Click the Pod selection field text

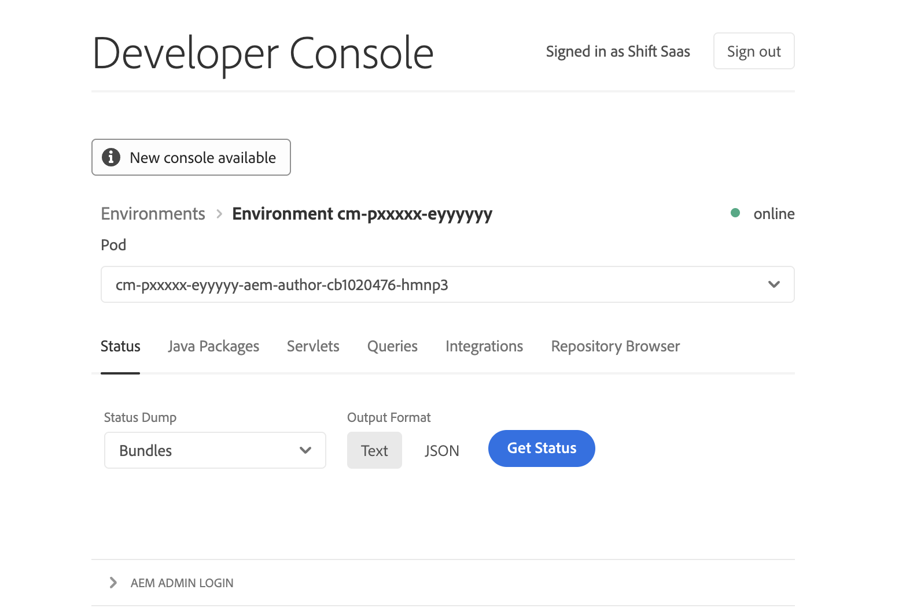(x=282, y=285)
